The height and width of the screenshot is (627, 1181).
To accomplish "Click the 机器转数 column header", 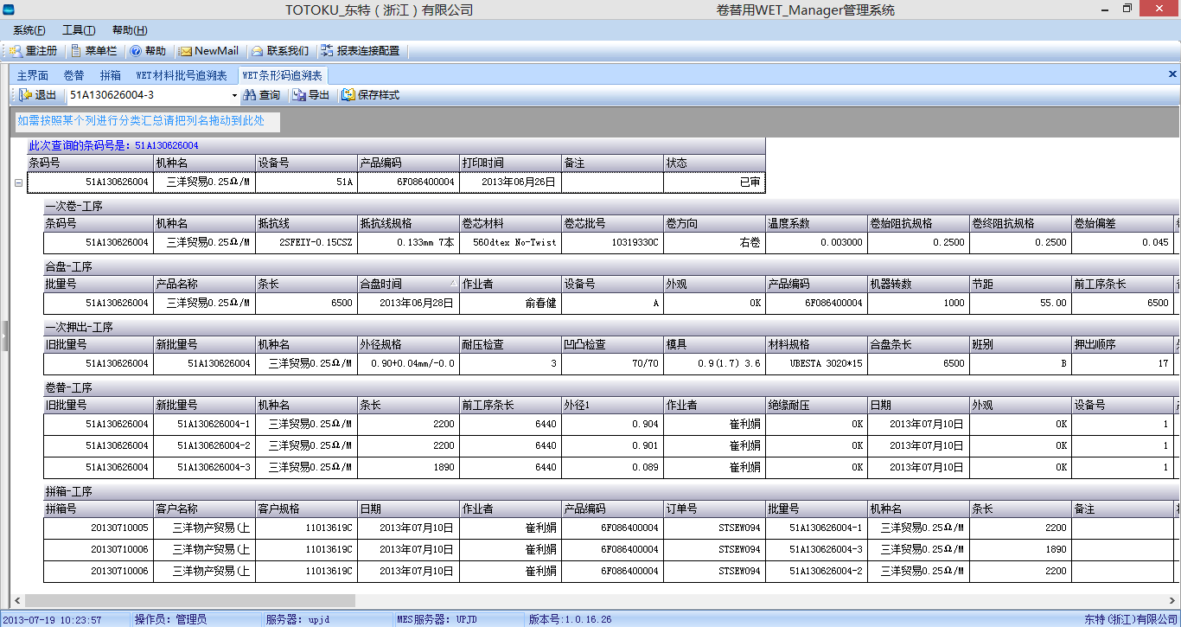I will tap(919, 284).
